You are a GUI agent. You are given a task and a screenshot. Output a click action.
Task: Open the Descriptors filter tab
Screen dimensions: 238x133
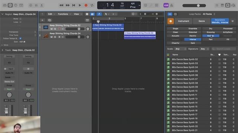pos(220,21)
